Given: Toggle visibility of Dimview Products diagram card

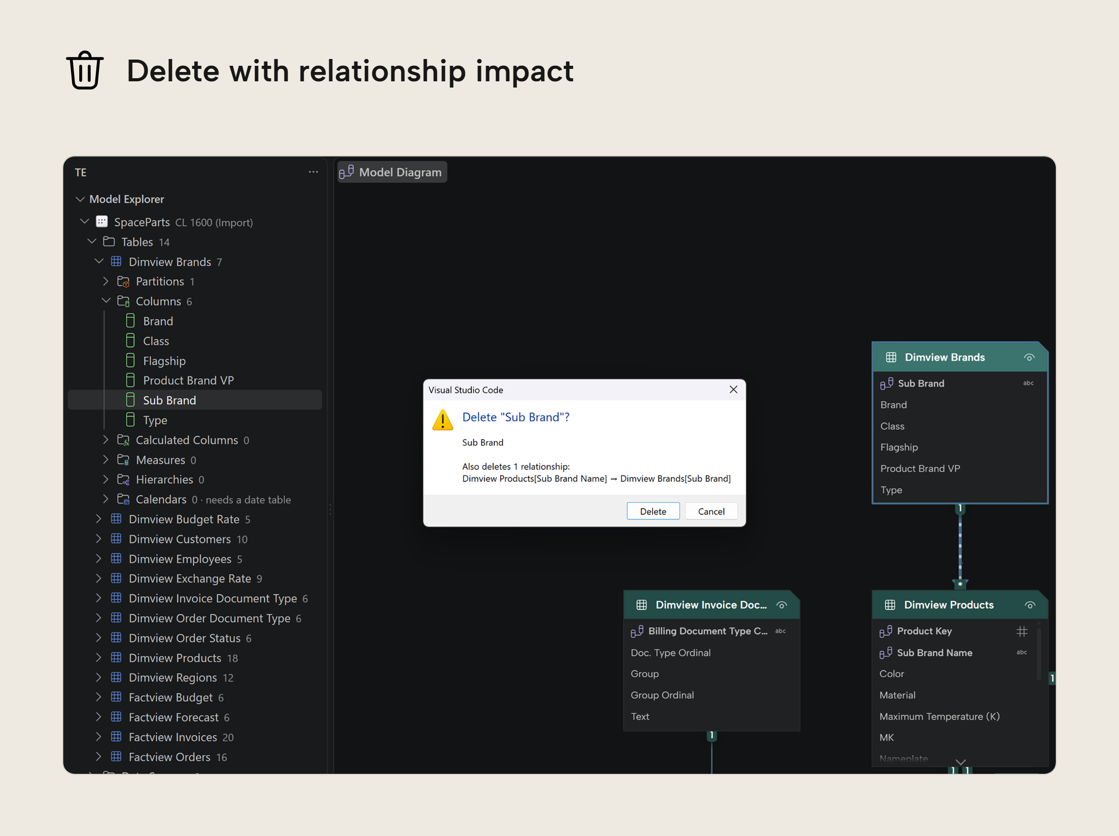Looking at the screenshot, I should tap(1030, 605).
